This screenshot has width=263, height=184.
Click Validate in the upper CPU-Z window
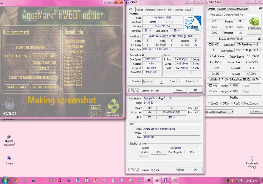180,90
